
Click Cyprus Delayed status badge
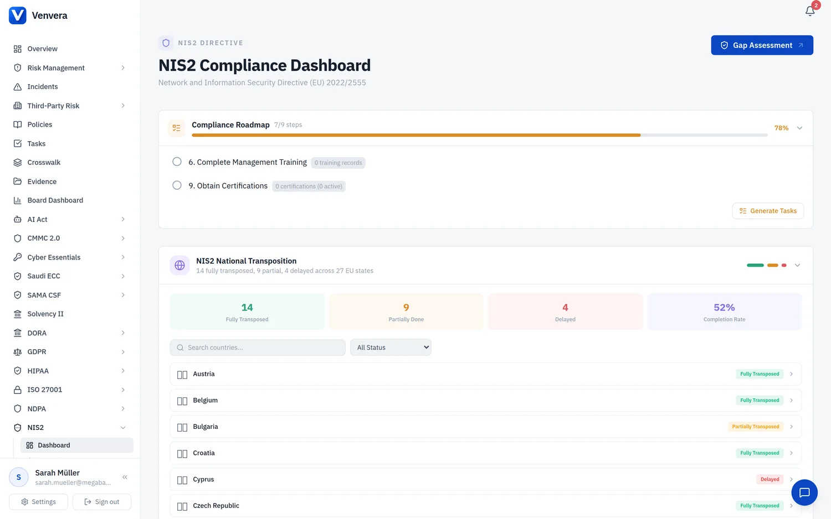click(x=770, y=479)
